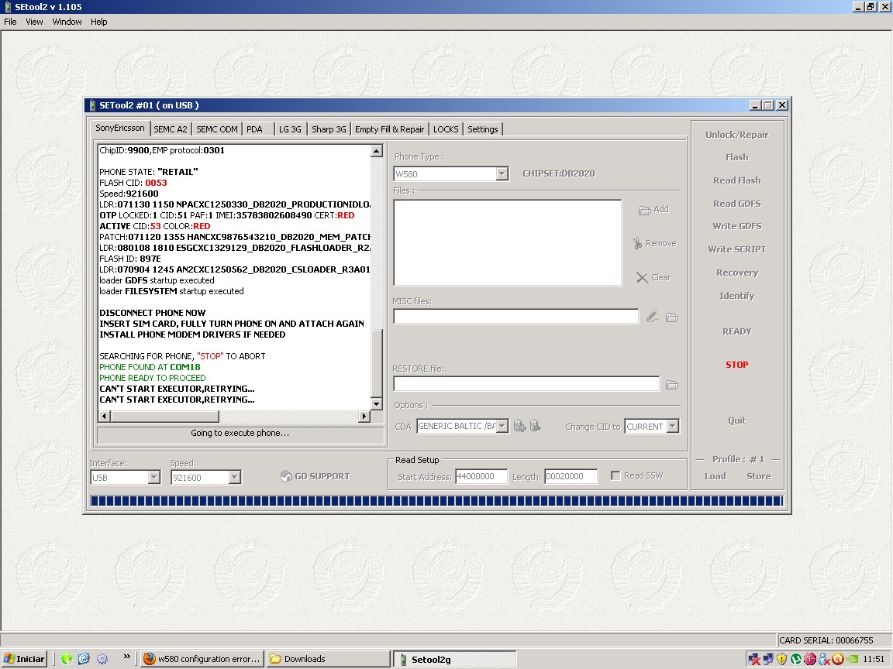
Task: Open the MISC files browse folder icon
Action: click(672, 317)
